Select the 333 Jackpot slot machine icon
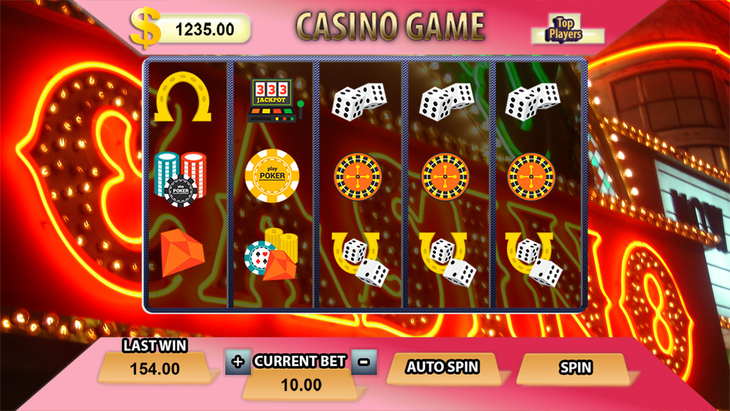 [274, 101]
